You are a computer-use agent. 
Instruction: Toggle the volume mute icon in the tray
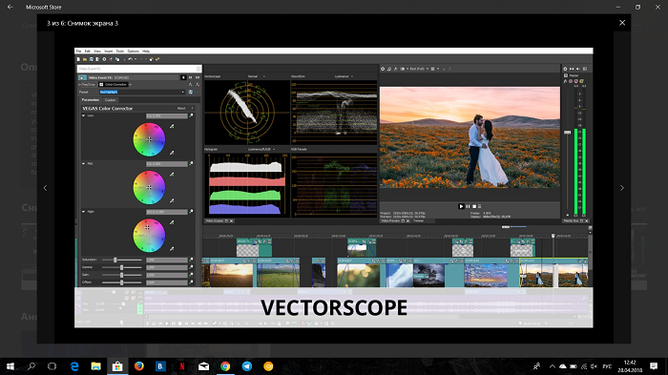coord(595,366)
